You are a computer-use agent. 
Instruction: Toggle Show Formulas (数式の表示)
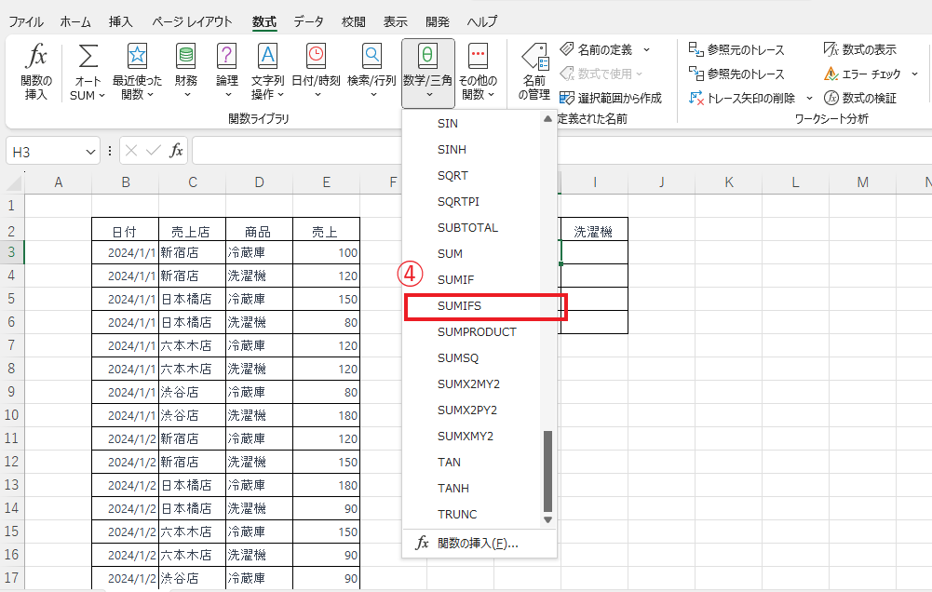[x=860, y=49]
